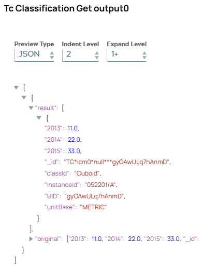Click the "2015" key in result
Viewport: 202px width, 269px height.
click(x=53, y=151)
